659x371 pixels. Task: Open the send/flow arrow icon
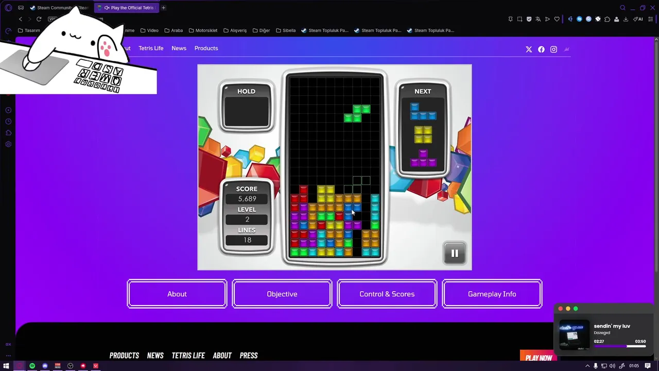(547, 19)
